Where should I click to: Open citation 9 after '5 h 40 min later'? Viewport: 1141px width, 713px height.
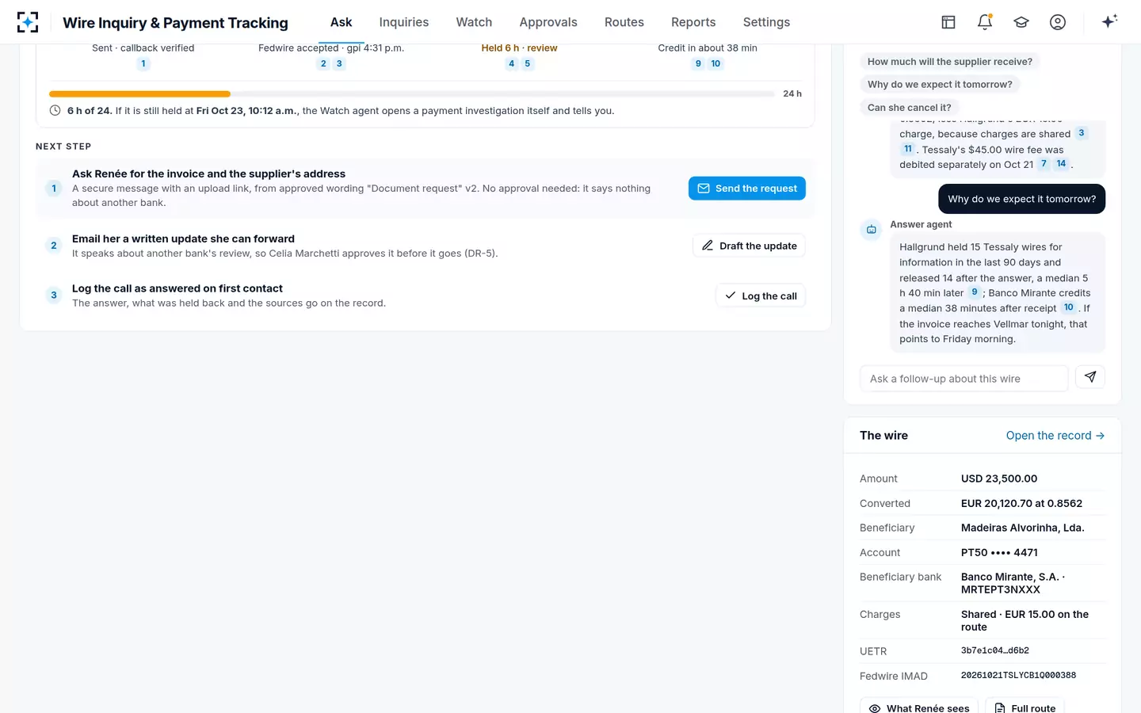(975, 292)
